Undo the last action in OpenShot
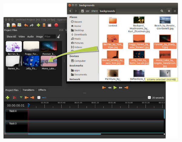 (26, 25)
